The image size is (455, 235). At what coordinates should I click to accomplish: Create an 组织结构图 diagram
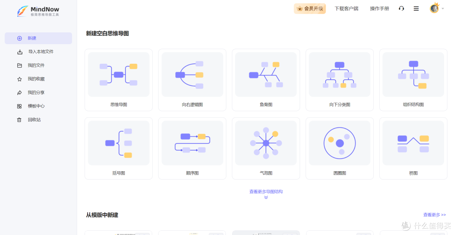(x=413, y=80)
